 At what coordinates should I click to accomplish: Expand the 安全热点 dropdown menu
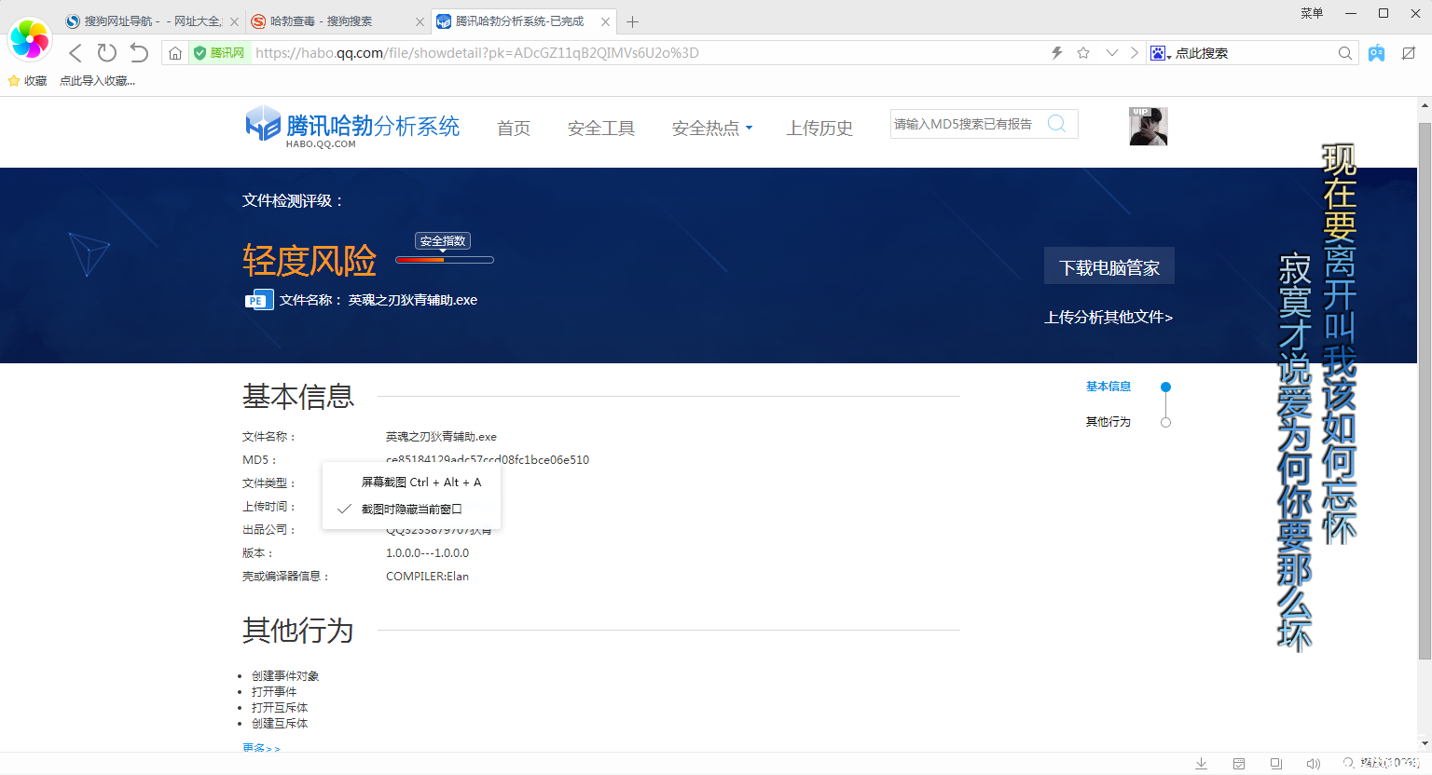(x=712, y=129)
